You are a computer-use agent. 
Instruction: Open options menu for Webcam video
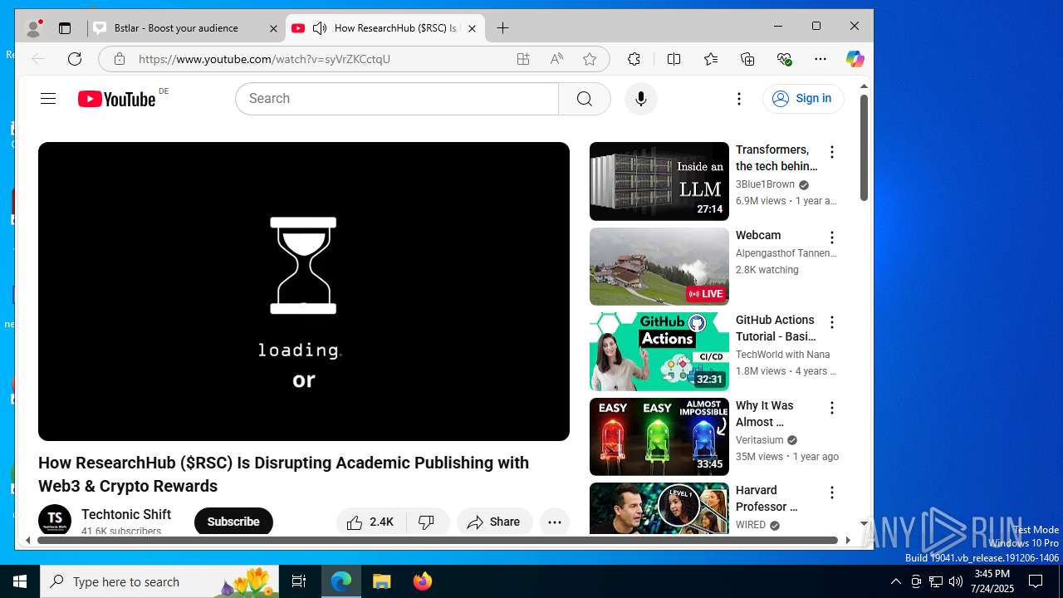831,238
